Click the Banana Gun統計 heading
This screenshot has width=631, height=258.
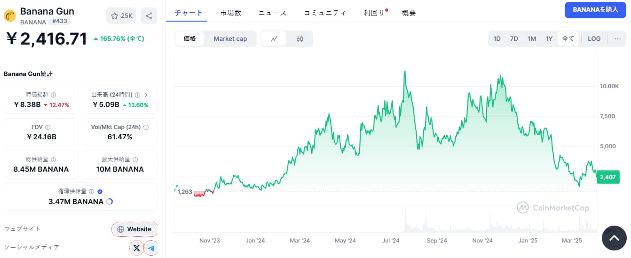(x=28, y=74)
